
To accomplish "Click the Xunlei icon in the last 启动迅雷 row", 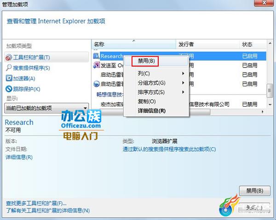I will pos(97,84).
